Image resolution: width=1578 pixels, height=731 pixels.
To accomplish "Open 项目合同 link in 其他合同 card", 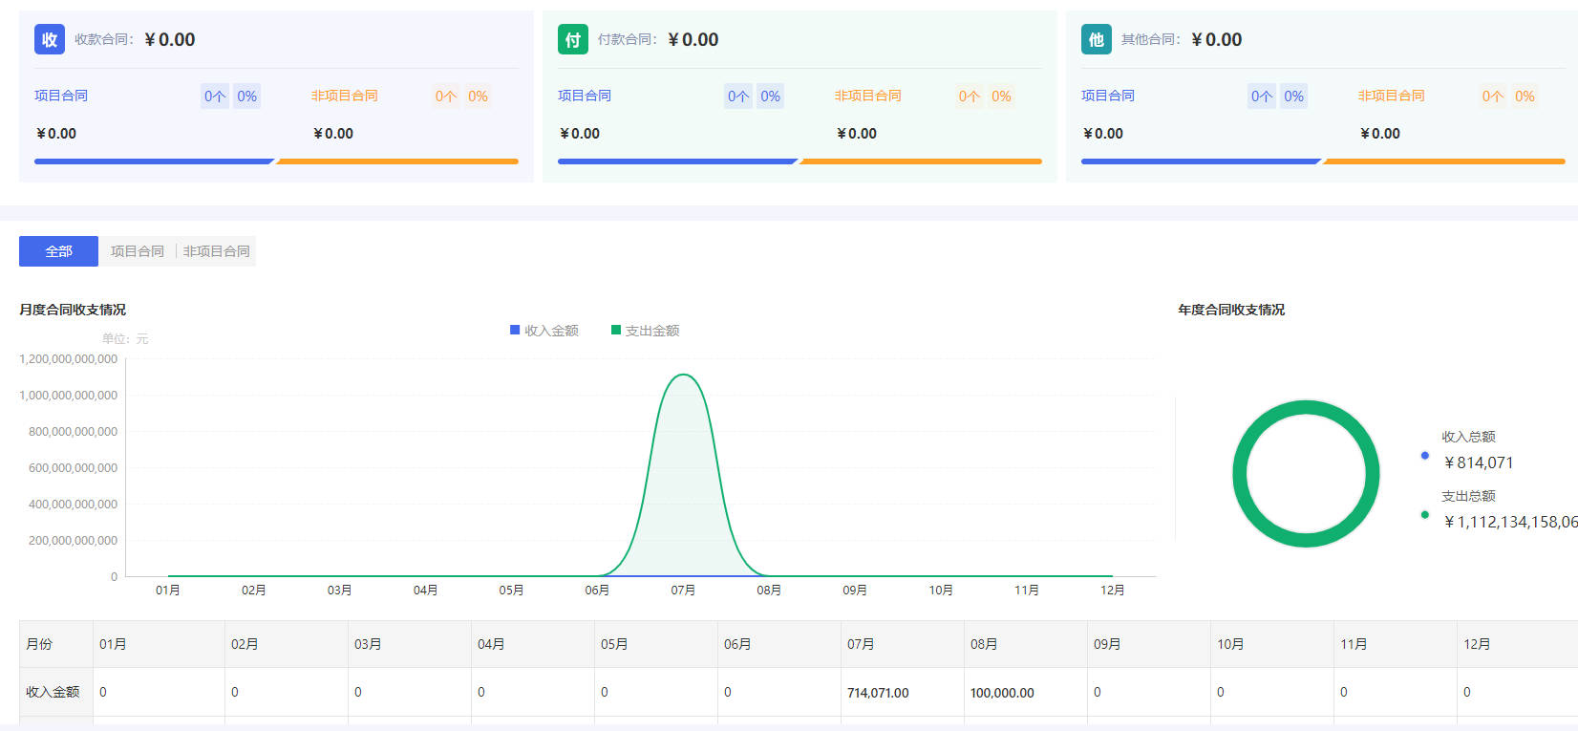I will coord(1108,96).
